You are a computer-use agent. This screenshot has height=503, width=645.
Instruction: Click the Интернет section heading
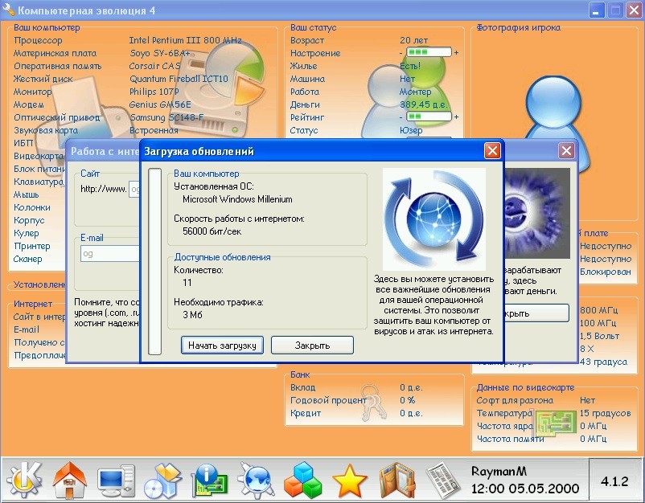(33, 304)
